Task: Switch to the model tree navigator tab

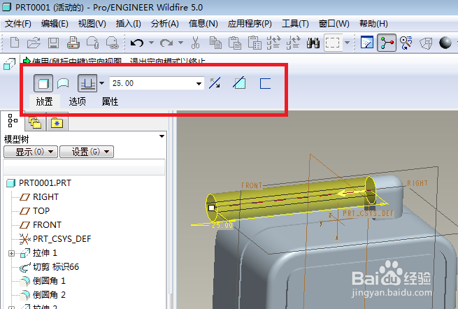Action: (13, 121)
